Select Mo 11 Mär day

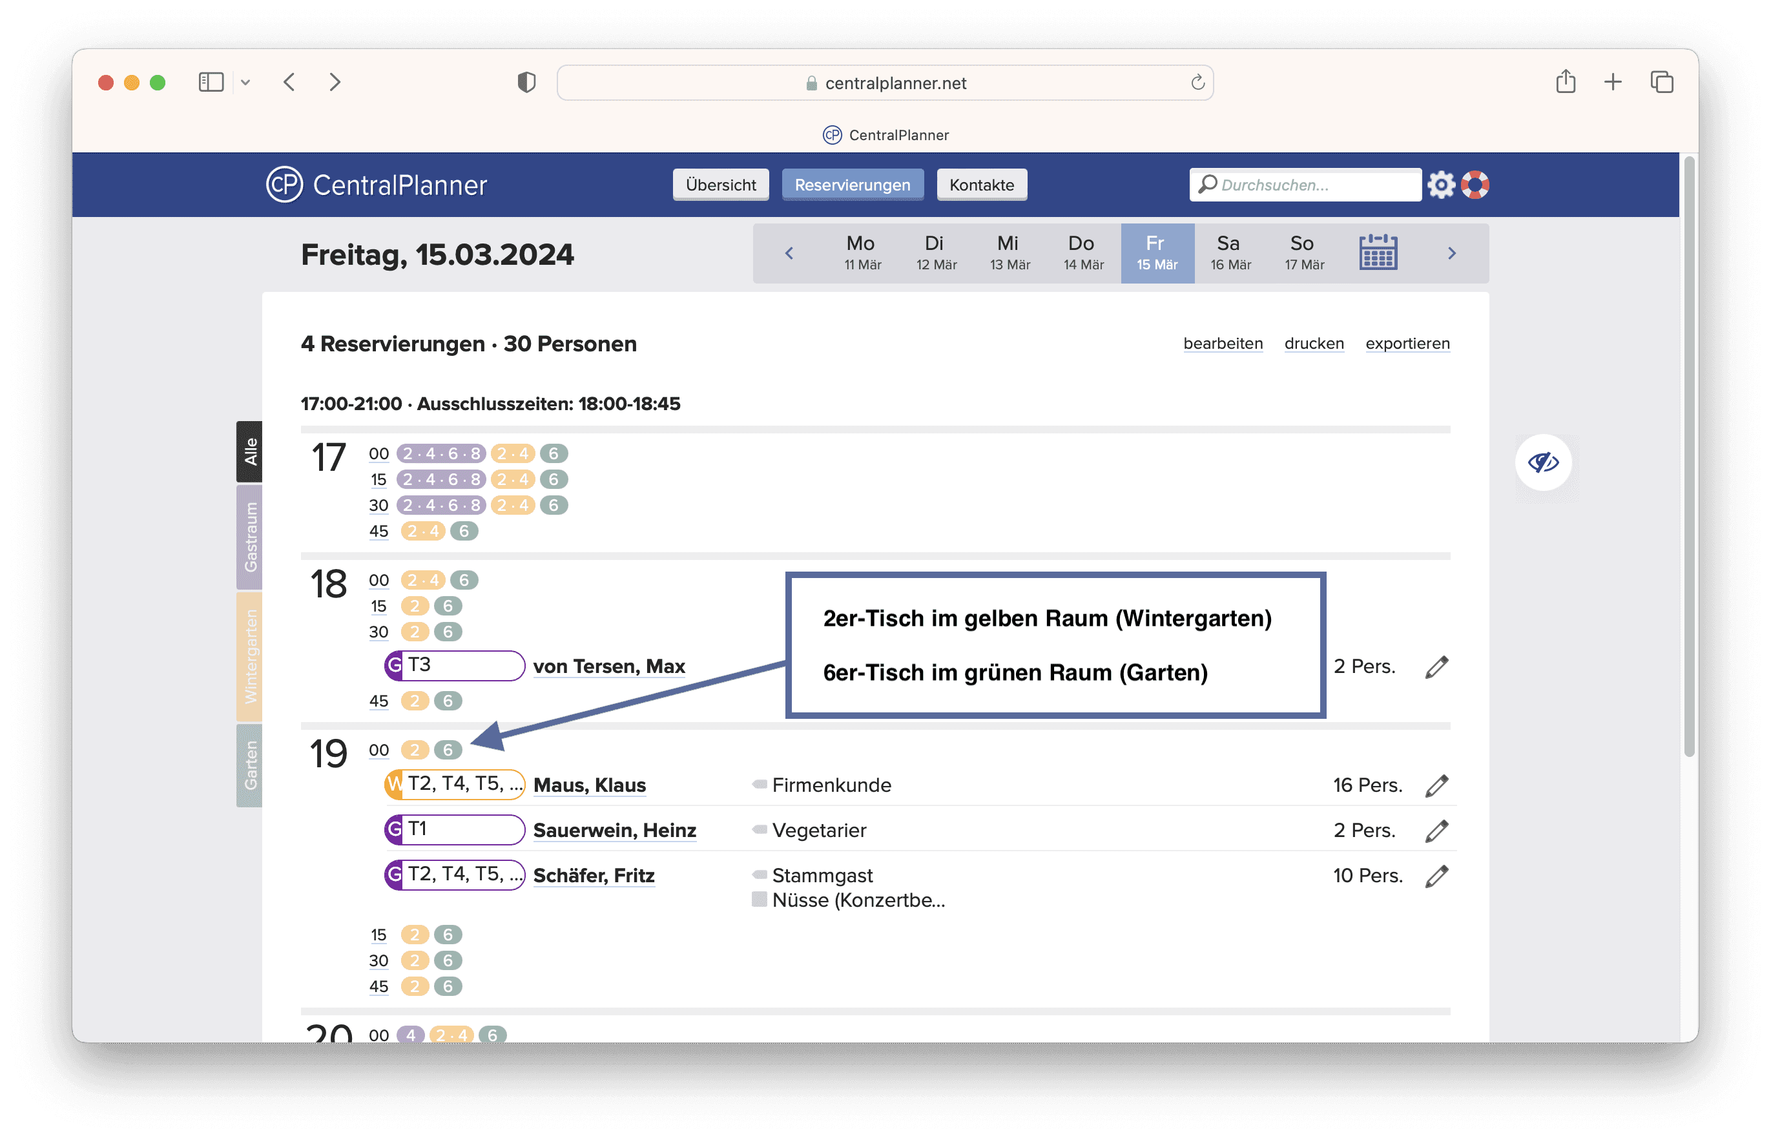tap(862, 253)
